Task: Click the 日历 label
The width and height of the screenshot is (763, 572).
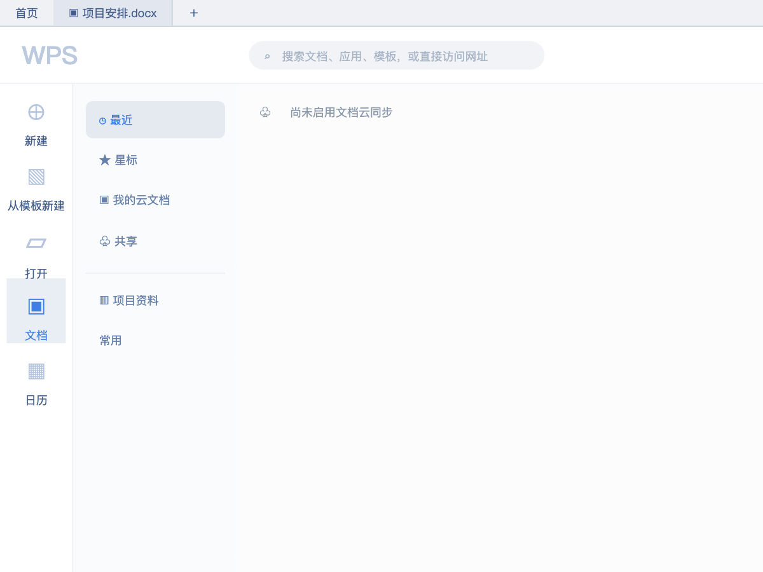Action: click(36, 400)
